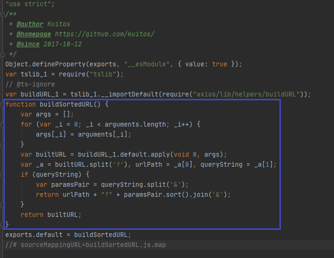This screenshot has height=258, width=334.
Task: Click the // @ts-ignore comment
Action: pyautogui.click(x=30, y=84)
